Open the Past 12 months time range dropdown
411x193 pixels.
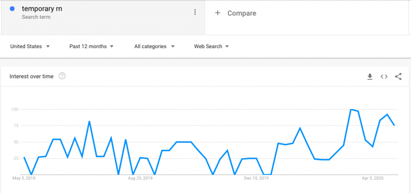pos(92,47)
